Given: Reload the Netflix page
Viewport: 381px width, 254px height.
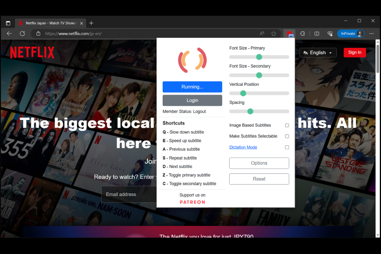Looking at the screenshot, I should pos(22,34).
